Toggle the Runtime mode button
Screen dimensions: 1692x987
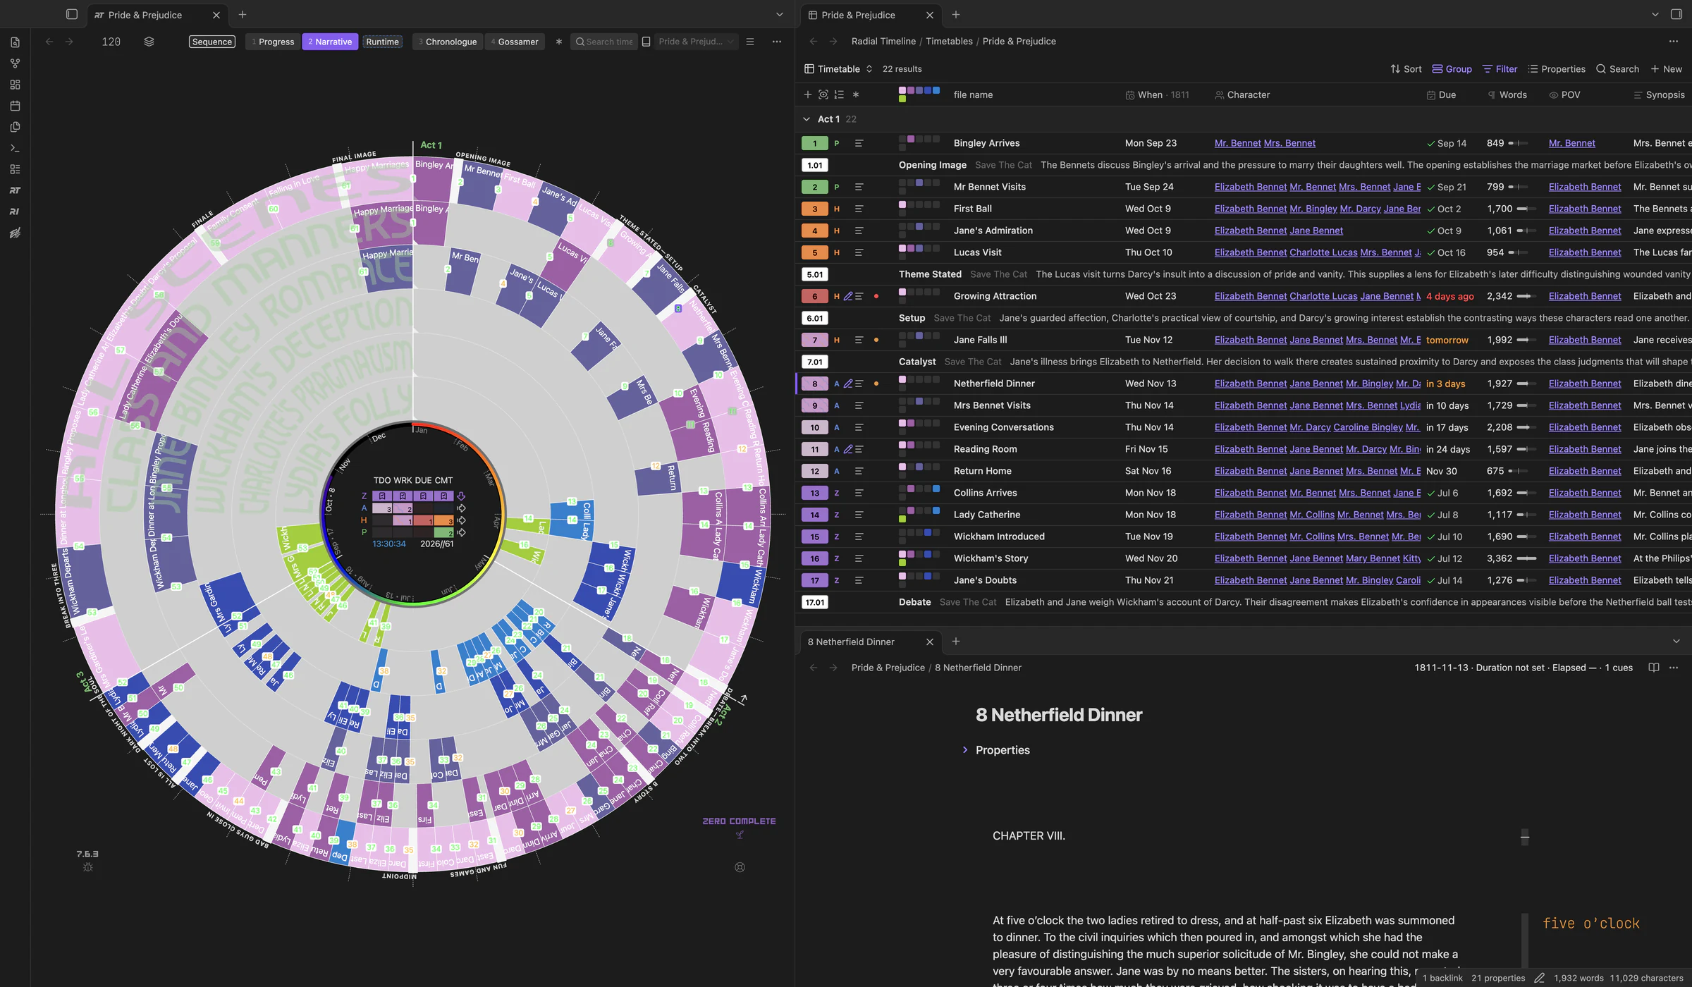point(383,42)
